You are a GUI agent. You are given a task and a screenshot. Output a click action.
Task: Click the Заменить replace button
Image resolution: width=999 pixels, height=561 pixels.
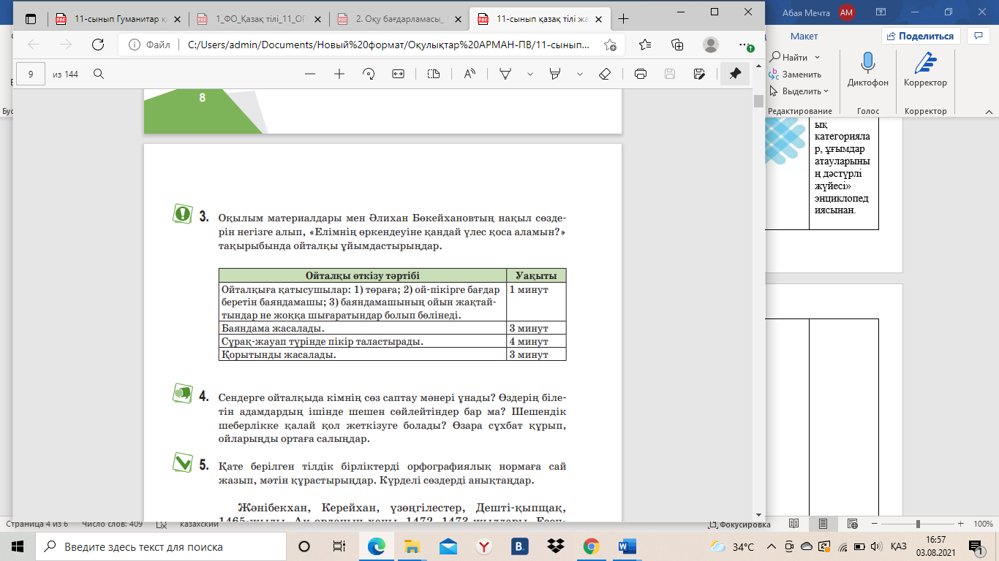click(x=801, y=75)
